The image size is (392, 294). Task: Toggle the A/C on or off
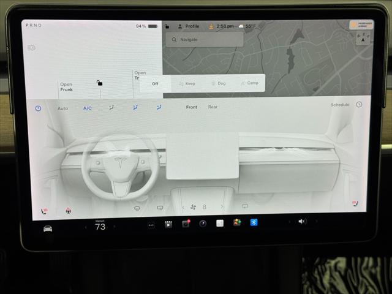pyautogui.click(x=87, y=108)
